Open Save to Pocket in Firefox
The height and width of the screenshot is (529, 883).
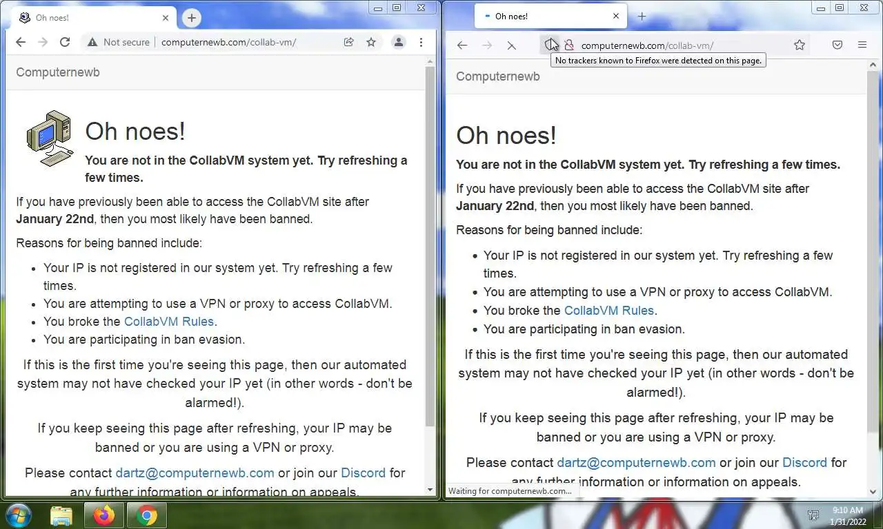[x=837, y=45]
